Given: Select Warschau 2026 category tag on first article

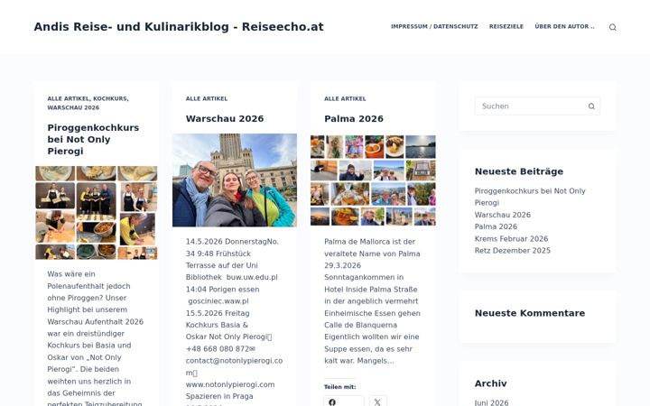Looking at the screenshot, I should click(73, 107).
